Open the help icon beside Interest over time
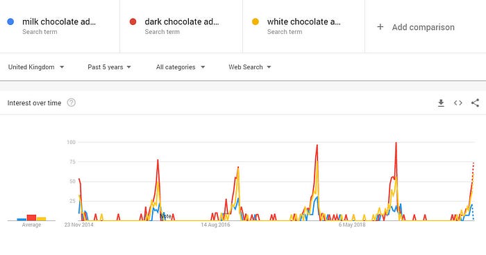The height and width of the screenshot is (255, 486). pyautogui.click(x=72, y=103)
